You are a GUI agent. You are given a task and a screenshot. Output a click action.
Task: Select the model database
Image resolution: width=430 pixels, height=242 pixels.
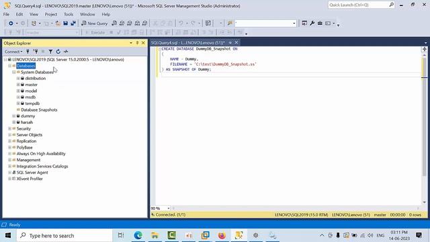point(31,91)
